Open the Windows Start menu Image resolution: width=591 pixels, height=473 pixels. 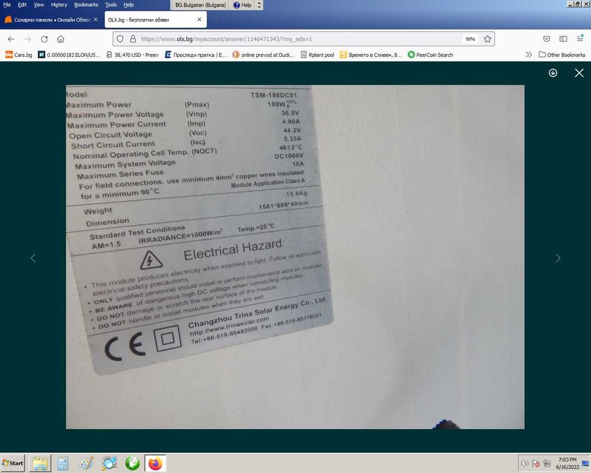13,463
